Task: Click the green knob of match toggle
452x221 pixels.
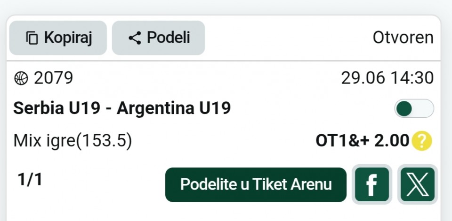Action: [404, 108]
